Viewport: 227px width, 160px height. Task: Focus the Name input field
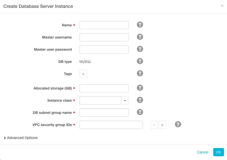pos(104,25)
